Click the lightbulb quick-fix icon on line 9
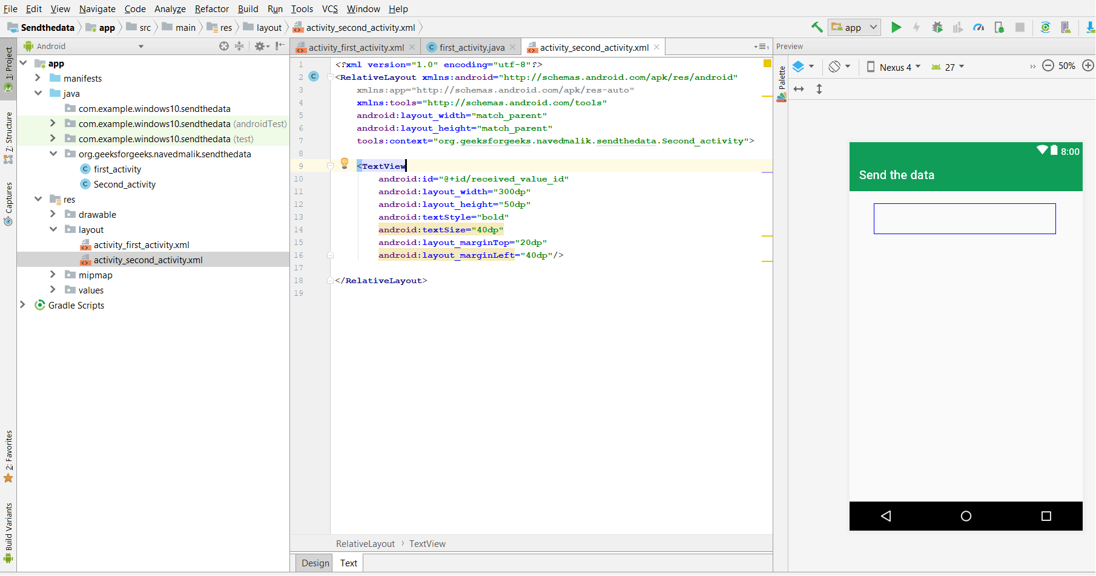Screen dimensions: 1096x576 point(345,163)
